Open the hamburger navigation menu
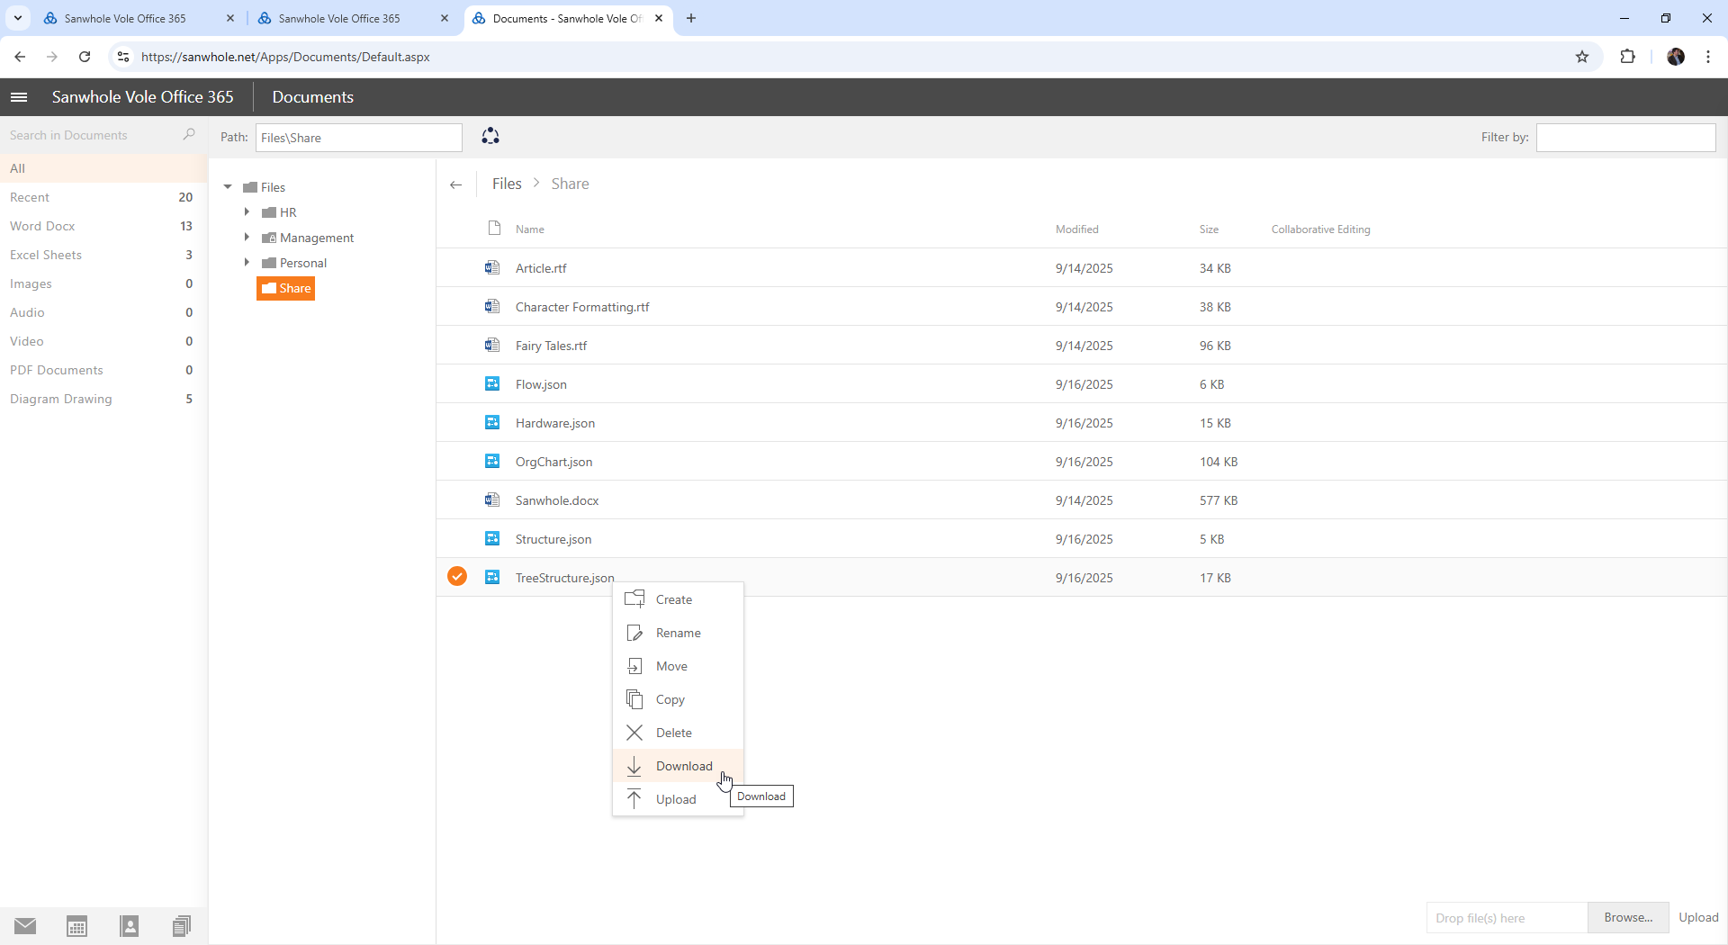Viewport: 1728px width, 945px height. (19, 97)
